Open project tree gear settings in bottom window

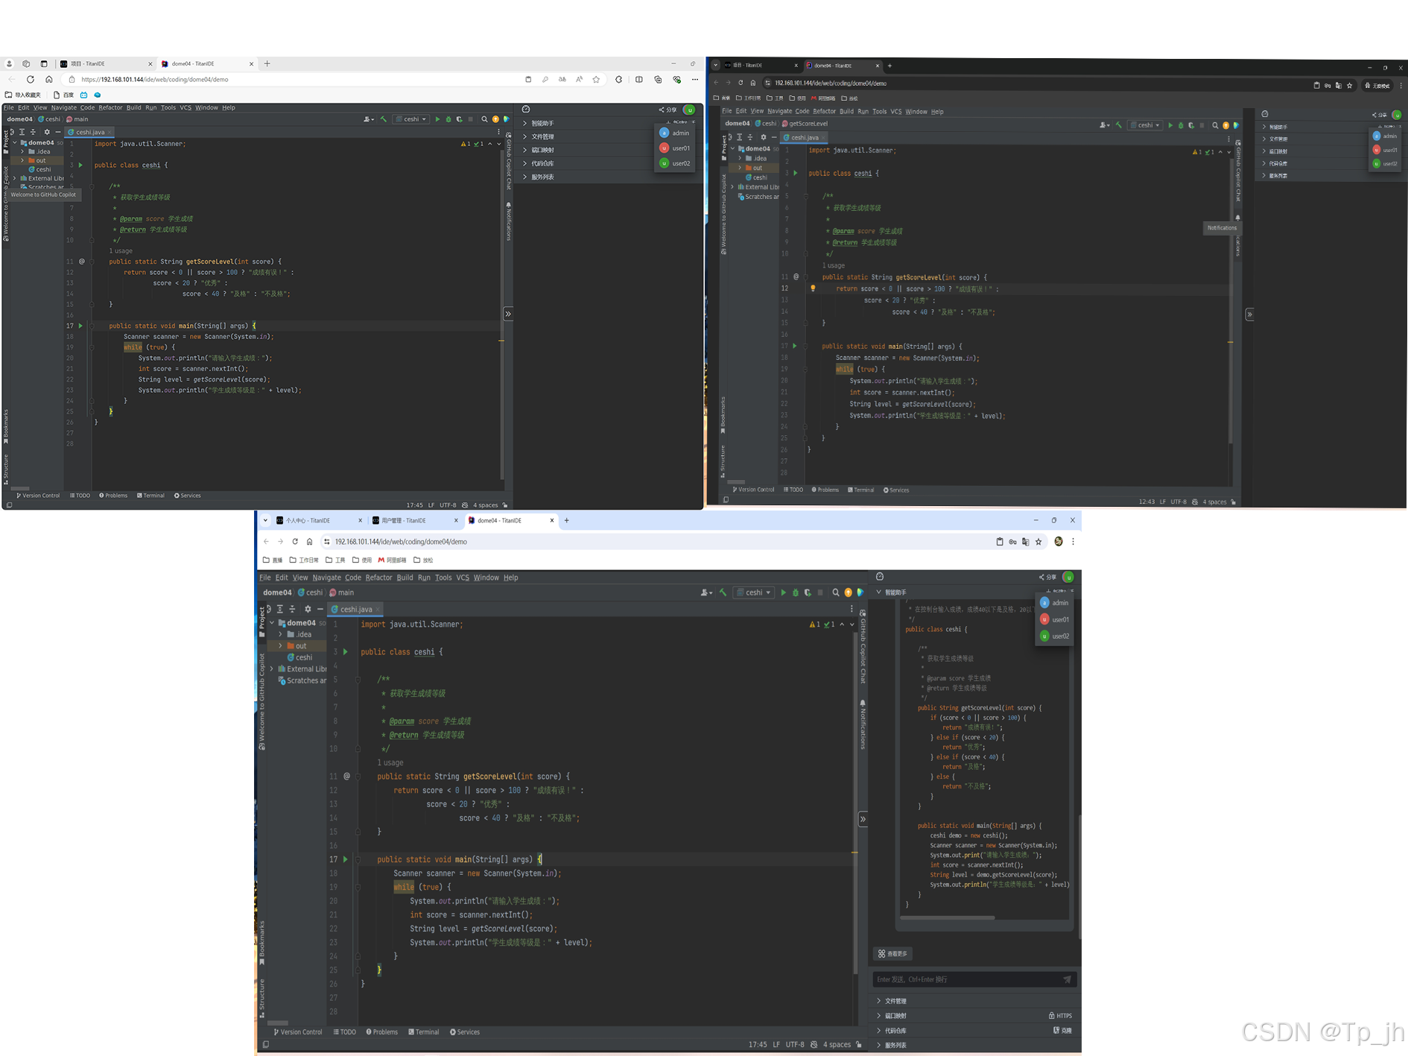click(x=308, y=609)
